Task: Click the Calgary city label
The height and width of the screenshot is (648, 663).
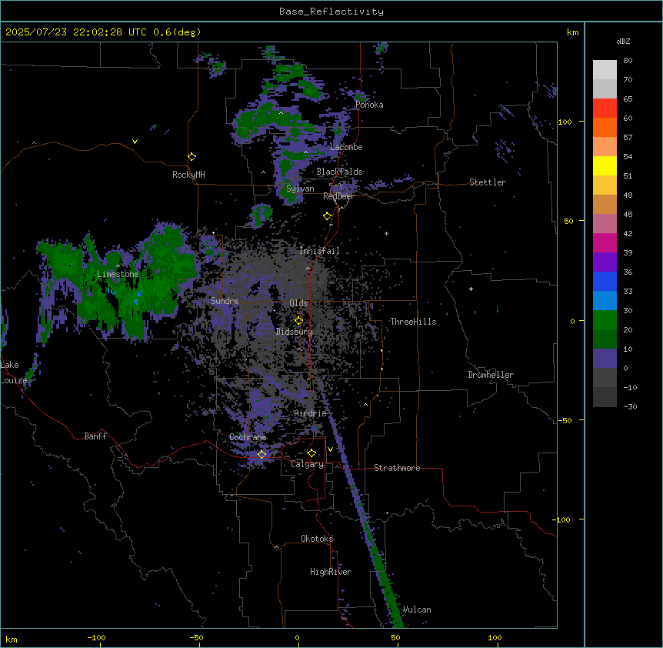Action: (x=307, y=464)
